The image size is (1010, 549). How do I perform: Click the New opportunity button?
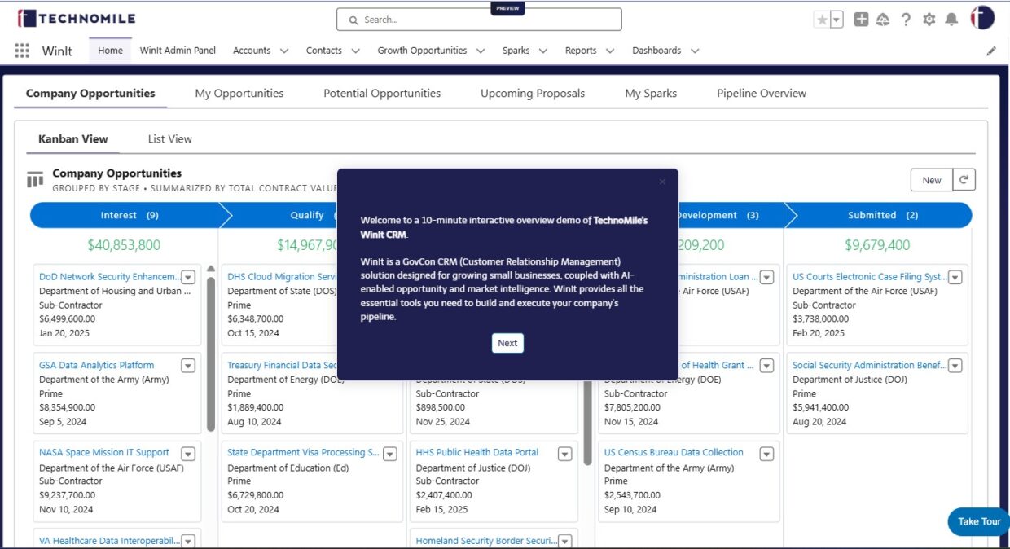(x=932, y=180)
